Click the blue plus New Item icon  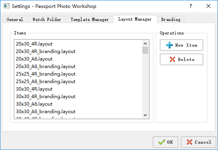(x=170, y=45)
